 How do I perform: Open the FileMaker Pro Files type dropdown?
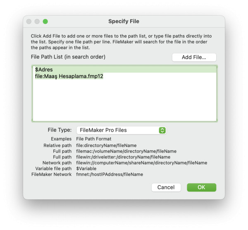(121, 130)
